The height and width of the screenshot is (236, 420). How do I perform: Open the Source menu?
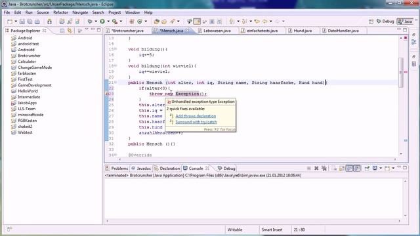click(43, 12)
